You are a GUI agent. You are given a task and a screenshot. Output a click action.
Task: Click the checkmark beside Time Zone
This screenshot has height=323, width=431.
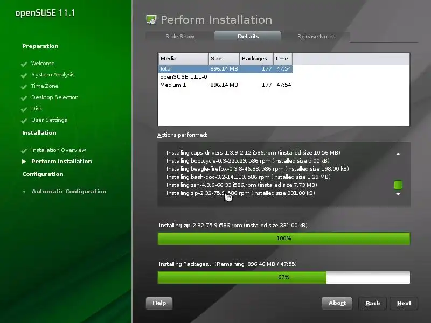coord(24,87)
